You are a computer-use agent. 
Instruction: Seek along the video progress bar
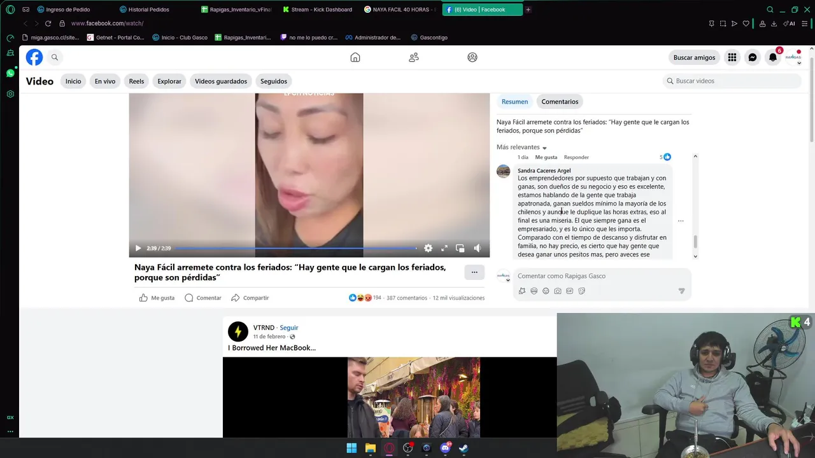click(296, 248)
